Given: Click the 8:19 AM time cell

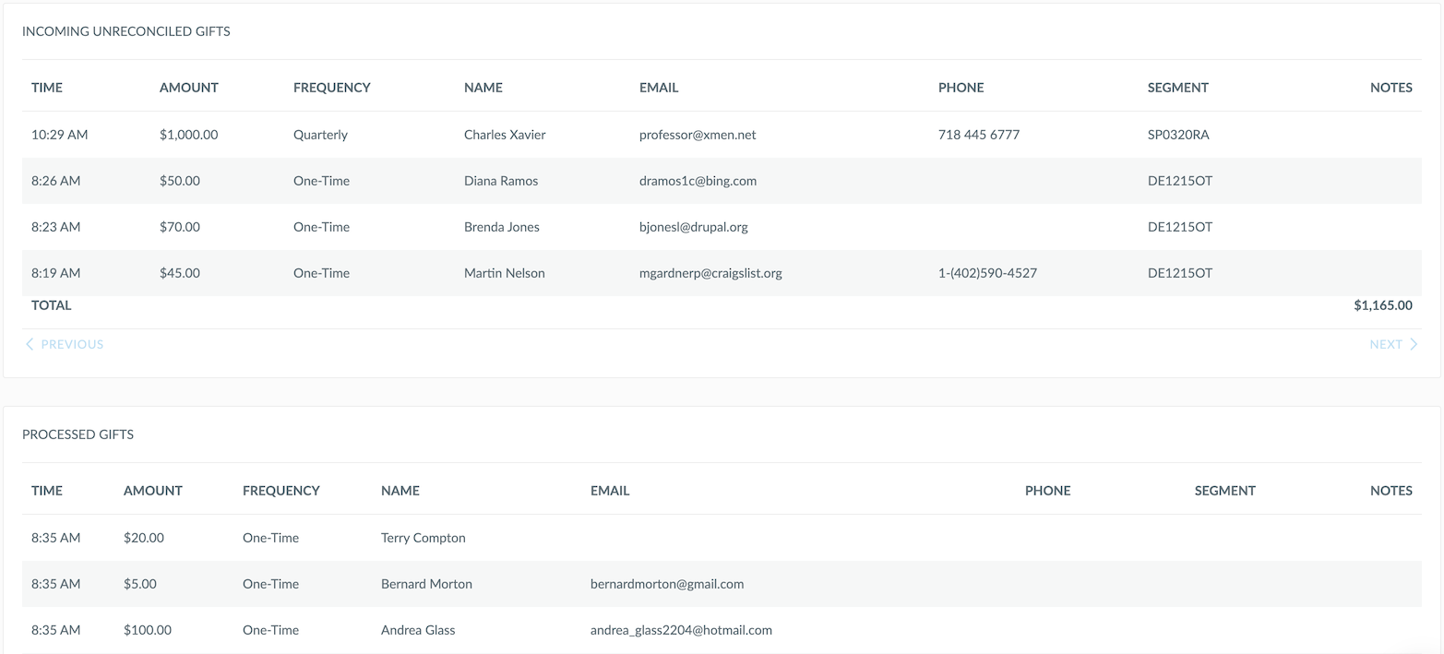Looking at the screenshot, I should pos(56,273).
